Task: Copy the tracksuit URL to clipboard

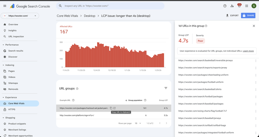Action: (111, 108)
